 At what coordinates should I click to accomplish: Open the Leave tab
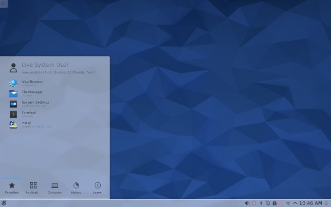click(97, 188)
